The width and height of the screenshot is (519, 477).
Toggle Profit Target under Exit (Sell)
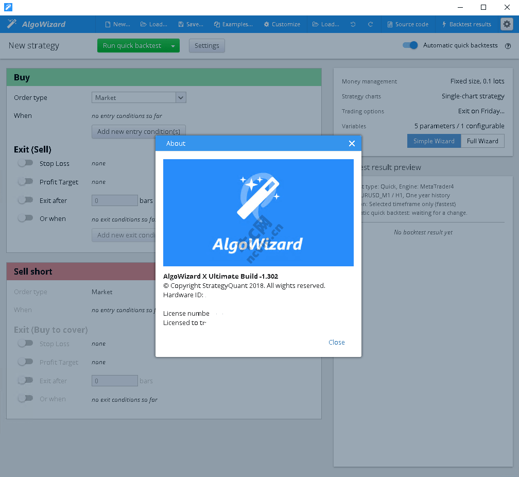pyautogui.click(x=26, y=181)
